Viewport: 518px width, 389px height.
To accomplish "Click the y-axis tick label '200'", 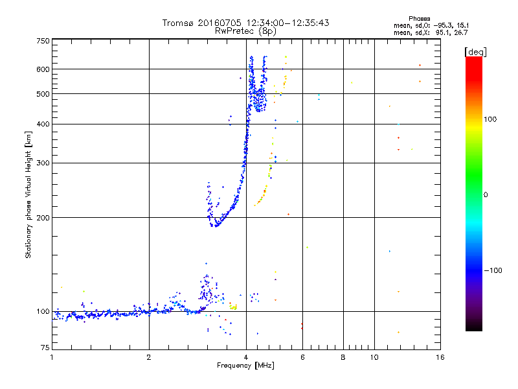I will 43,218.
